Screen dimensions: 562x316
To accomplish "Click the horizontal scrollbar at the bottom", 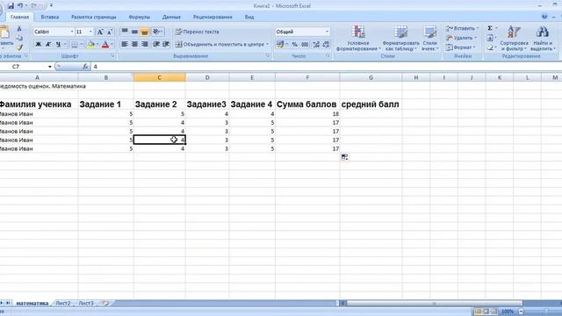I will coord(434,303).
